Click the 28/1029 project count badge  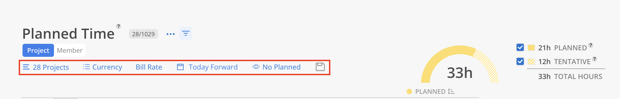point(143,34)
